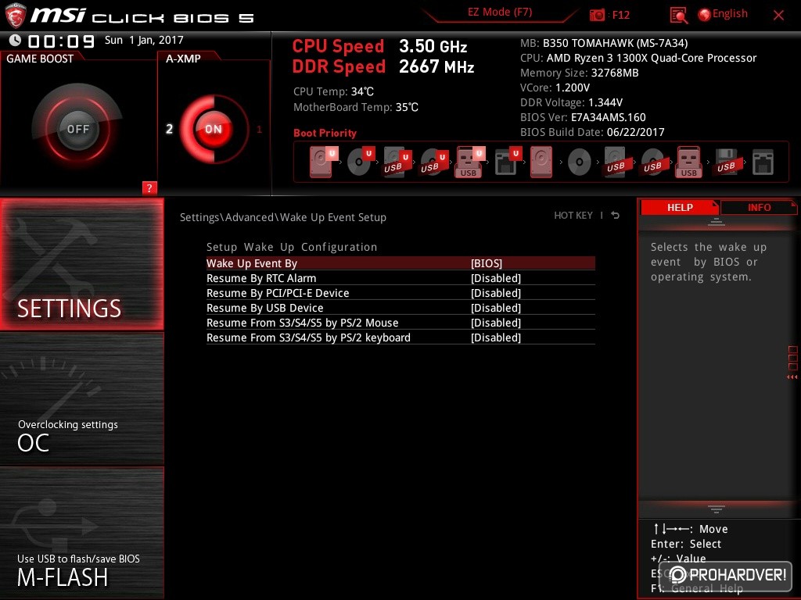Click the globe language icon

(704, 15)
